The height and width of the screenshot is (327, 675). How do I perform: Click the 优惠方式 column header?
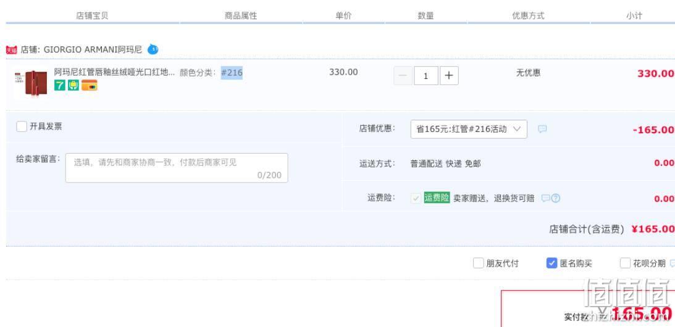[528, 16]
